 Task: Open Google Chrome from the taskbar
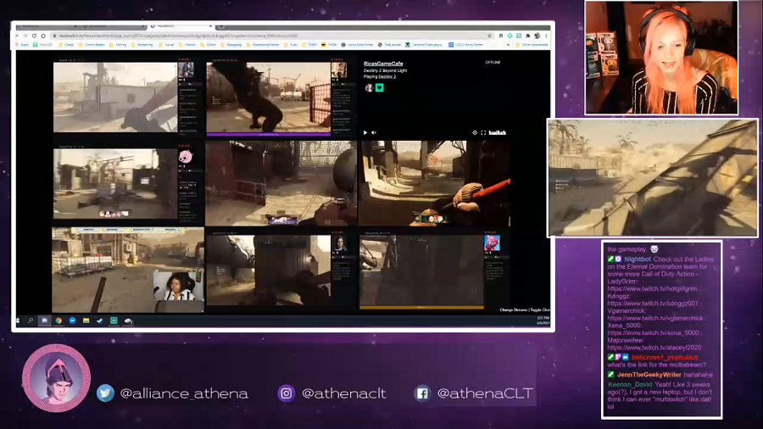pos(58,320)
